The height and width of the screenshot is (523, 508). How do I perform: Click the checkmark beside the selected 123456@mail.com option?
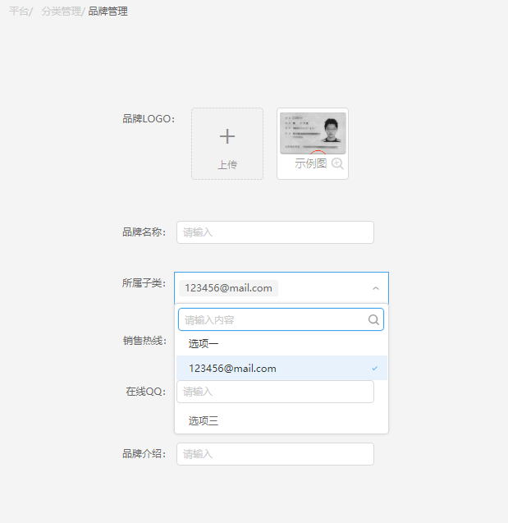click(375, 369)
